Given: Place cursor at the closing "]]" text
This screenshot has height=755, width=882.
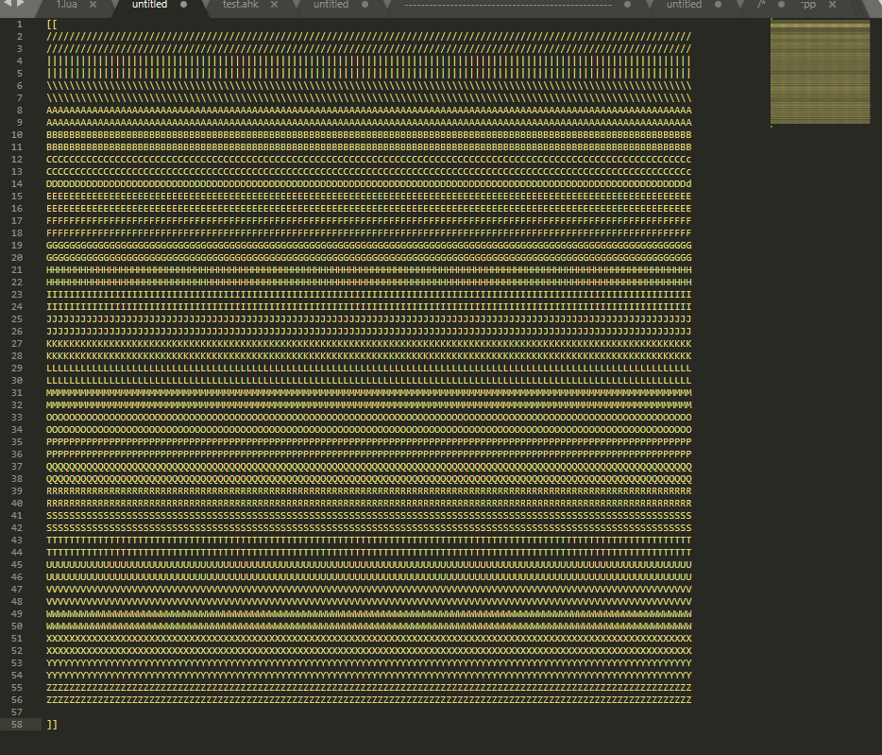Looking at the screenshot, I should coord(52,725).
